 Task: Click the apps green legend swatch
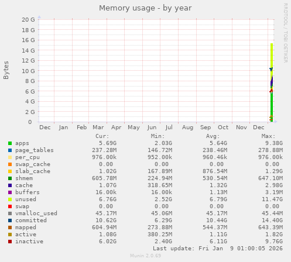(x=10, y=143)
